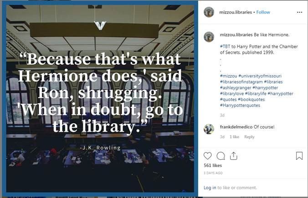View the 1 like on frankdelmedico's comment
The width and height of the screenshot is (308, 198).
[x=234, y=137]
